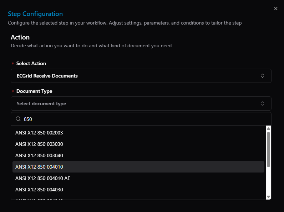284x212 pixels.
Task: Close the Step Configuration dialog
Action: click(x=276, y=9)
